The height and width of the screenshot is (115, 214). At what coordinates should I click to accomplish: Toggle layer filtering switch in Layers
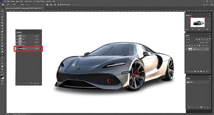point(210,39)
